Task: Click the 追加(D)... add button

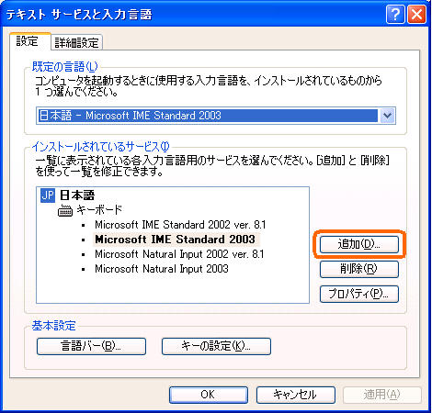Action: [359, 244]
